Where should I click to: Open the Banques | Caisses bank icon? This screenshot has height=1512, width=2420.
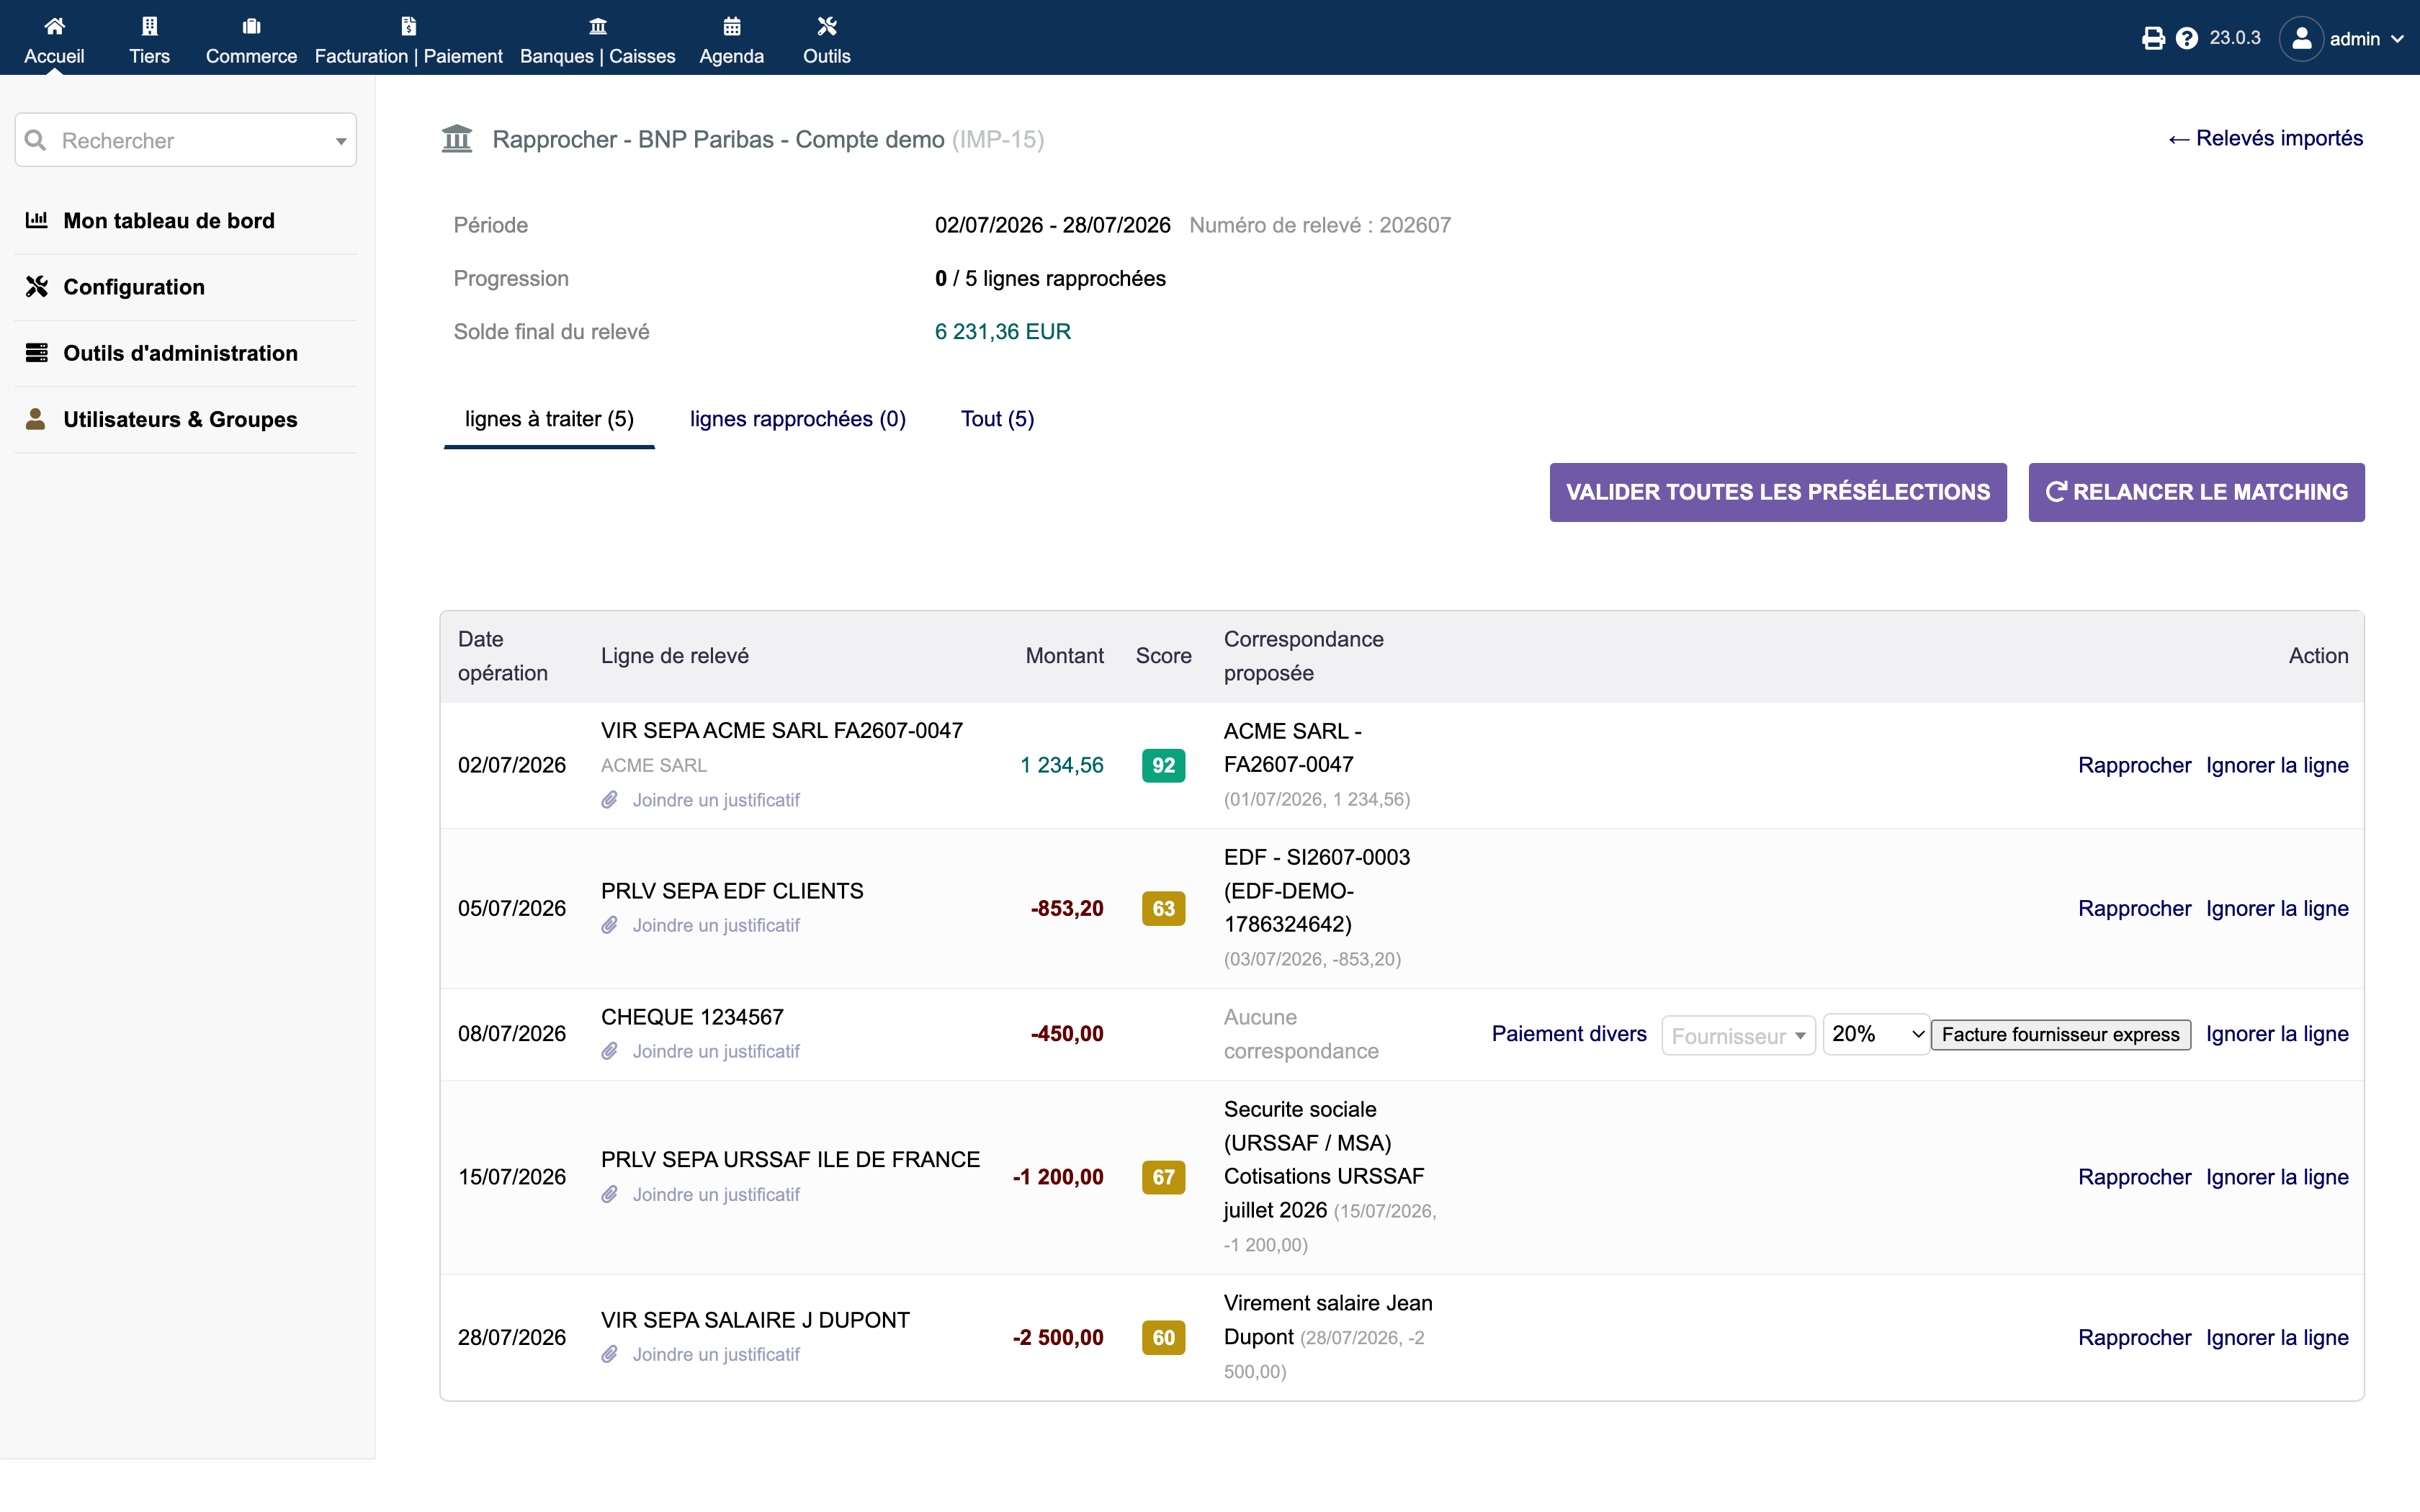click(x=598, y=27)
